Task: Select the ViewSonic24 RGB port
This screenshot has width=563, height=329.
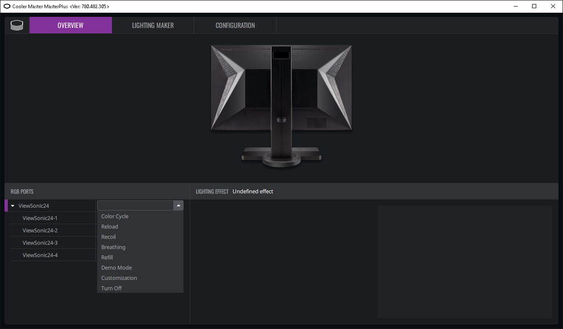Action: coord(34,206)
